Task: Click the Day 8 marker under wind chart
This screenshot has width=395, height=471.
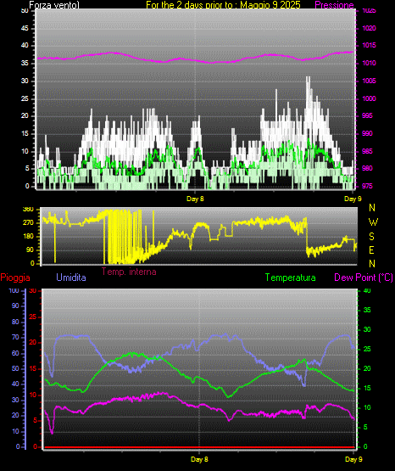Action: (195, 199)
